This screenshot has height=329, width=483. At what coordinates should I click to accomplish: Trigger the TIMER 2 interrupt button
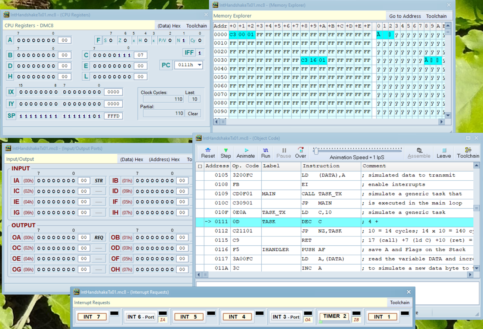334,316
